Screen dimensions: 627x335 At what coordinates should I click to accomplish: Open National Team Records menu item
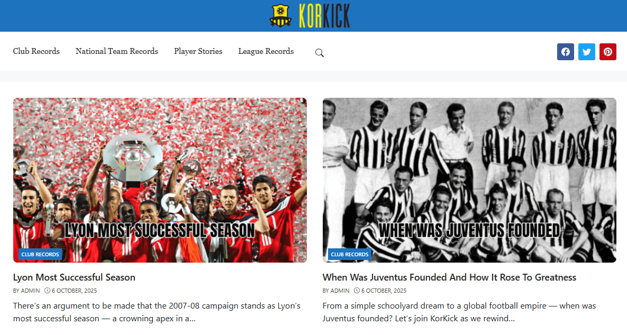(117, 51)
